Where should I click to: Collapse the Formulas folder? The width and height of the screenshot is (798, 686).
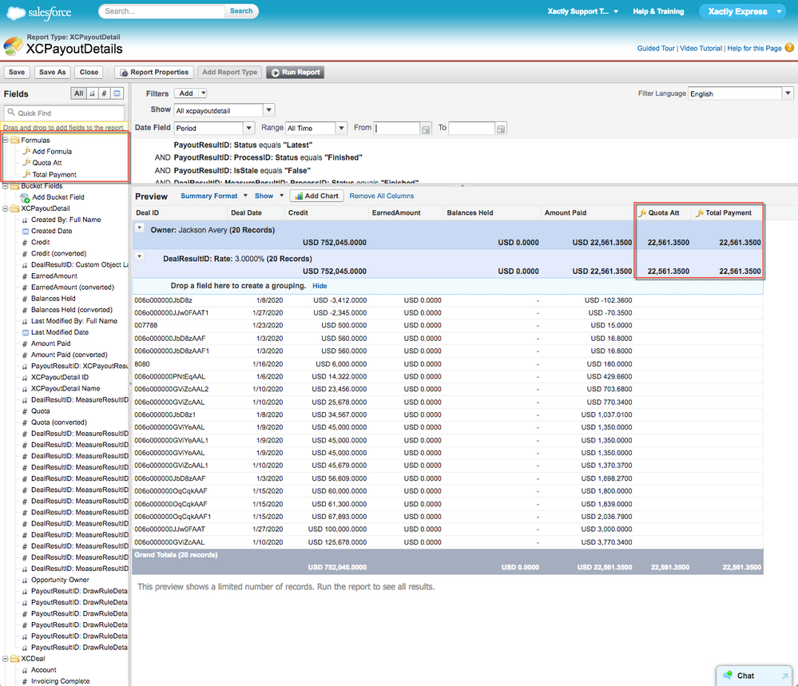5,140
